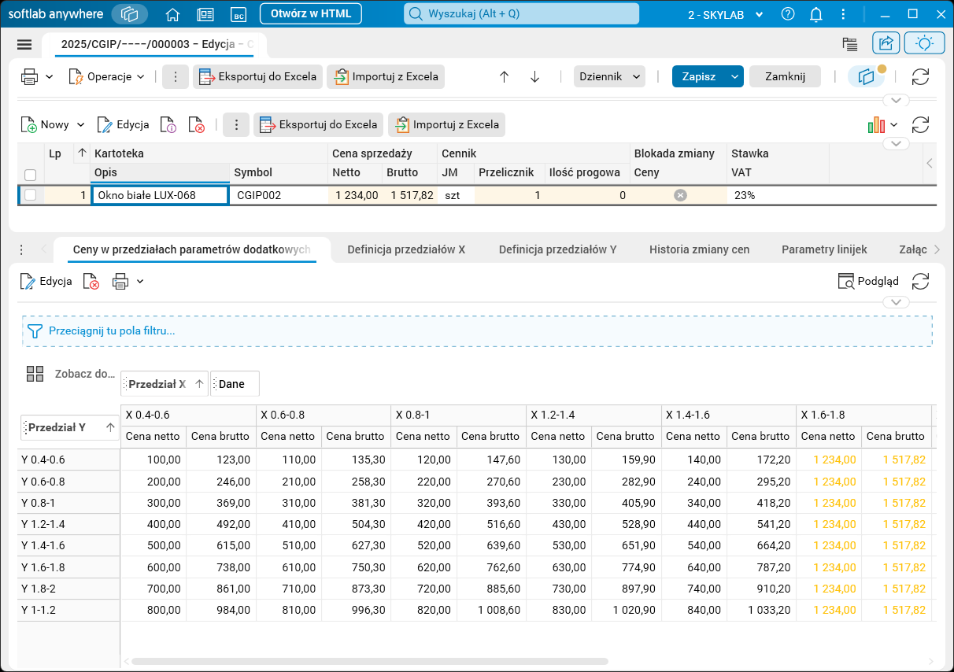Click the horizontal scrollbar under price table

click(370, 662)
